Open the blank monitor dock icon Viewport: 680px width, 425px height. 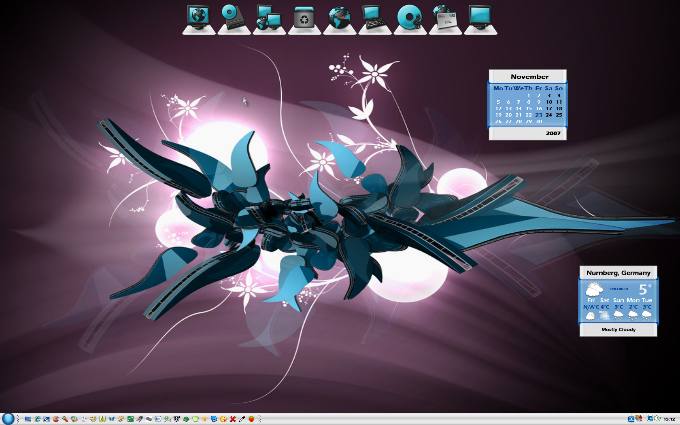click(480, 19)
